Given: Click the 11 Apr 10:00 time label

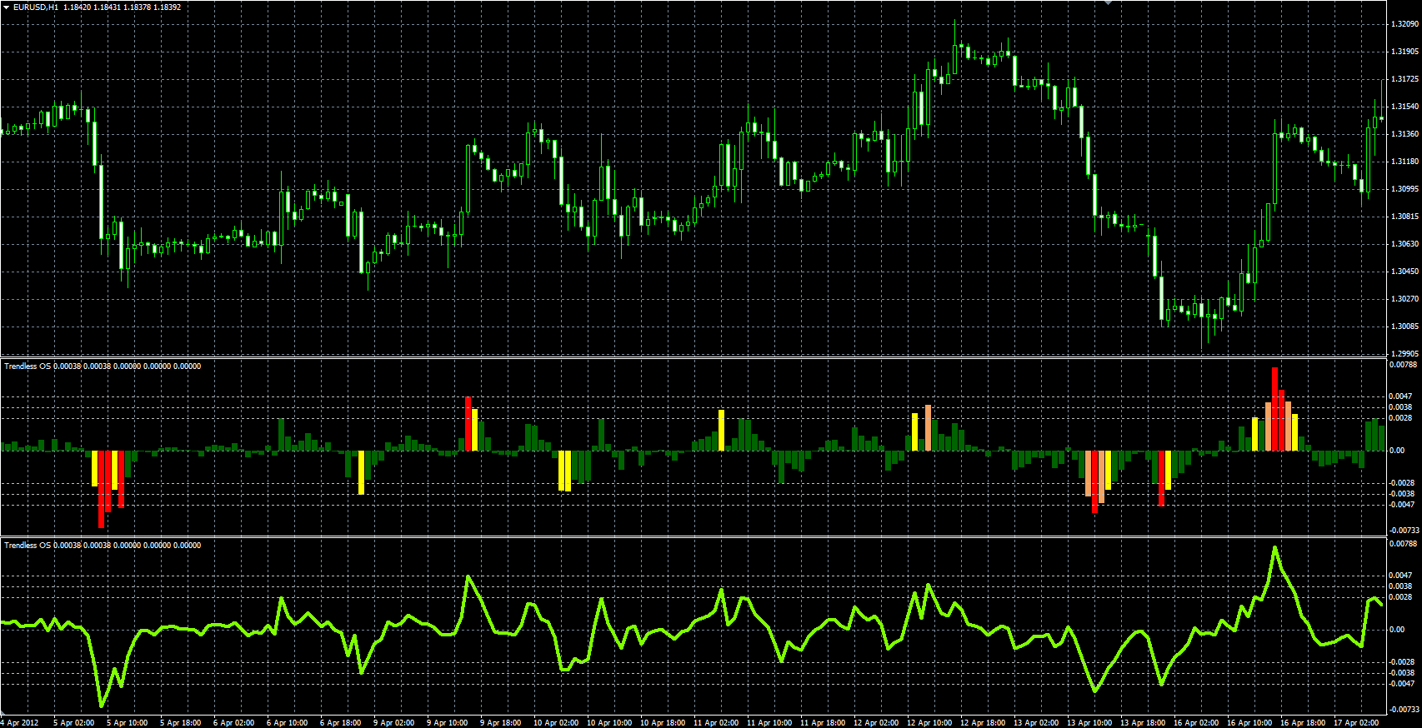Looking at the screenshot, I should [769, 723].
